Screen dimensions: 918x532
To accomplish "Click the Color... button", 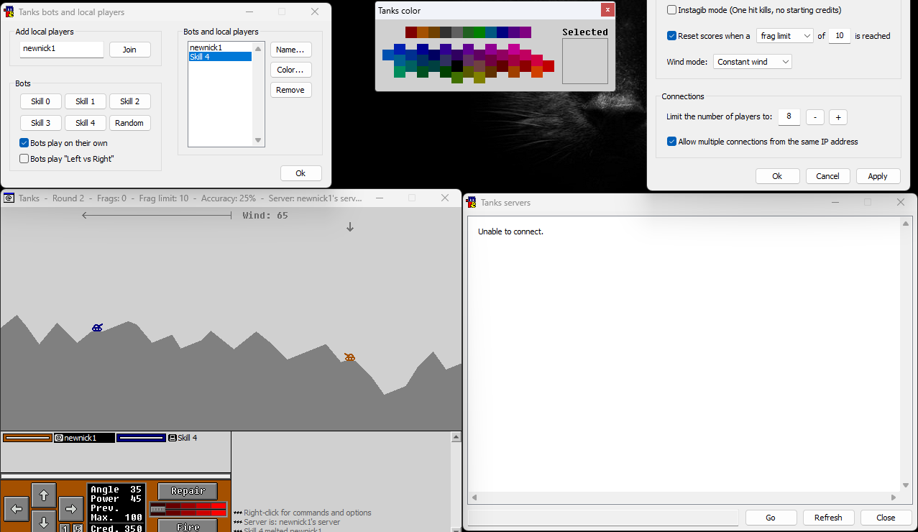I will pos(291,70).
